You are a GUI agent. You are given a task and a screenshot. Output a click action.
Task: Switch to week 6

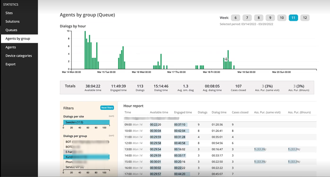point(235,18)
